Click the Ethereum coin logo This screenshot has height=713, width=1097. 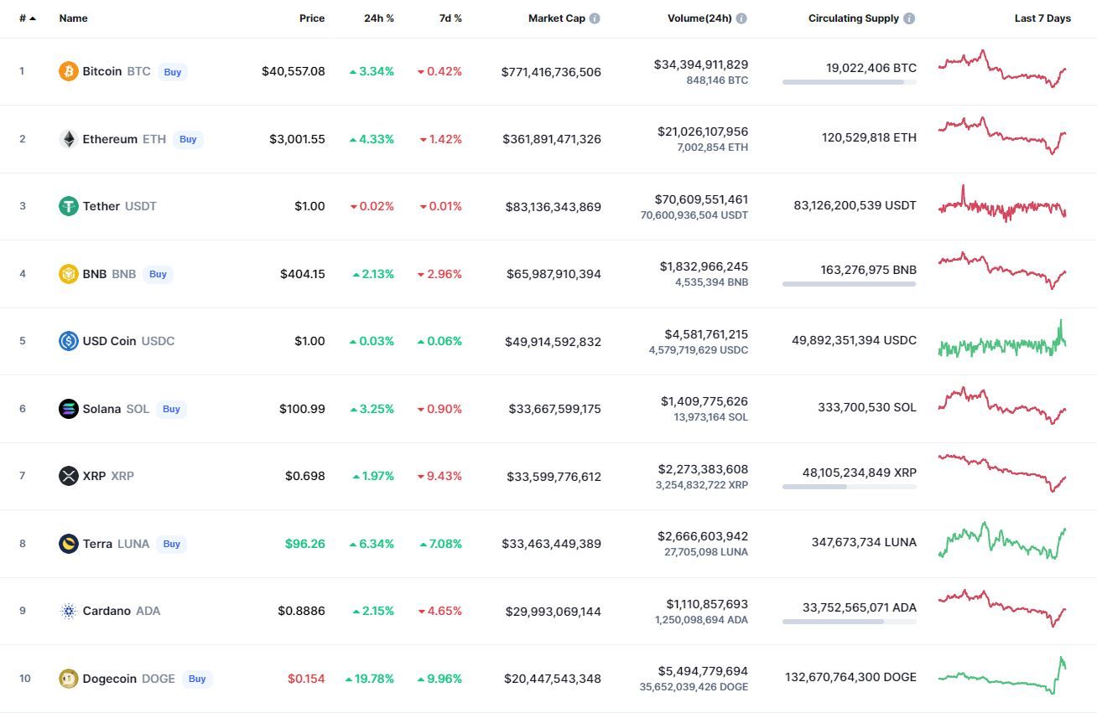coord(69,139)
